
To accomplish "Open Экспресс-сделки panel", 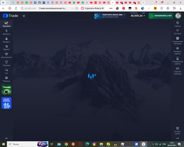I will point(177,51).
